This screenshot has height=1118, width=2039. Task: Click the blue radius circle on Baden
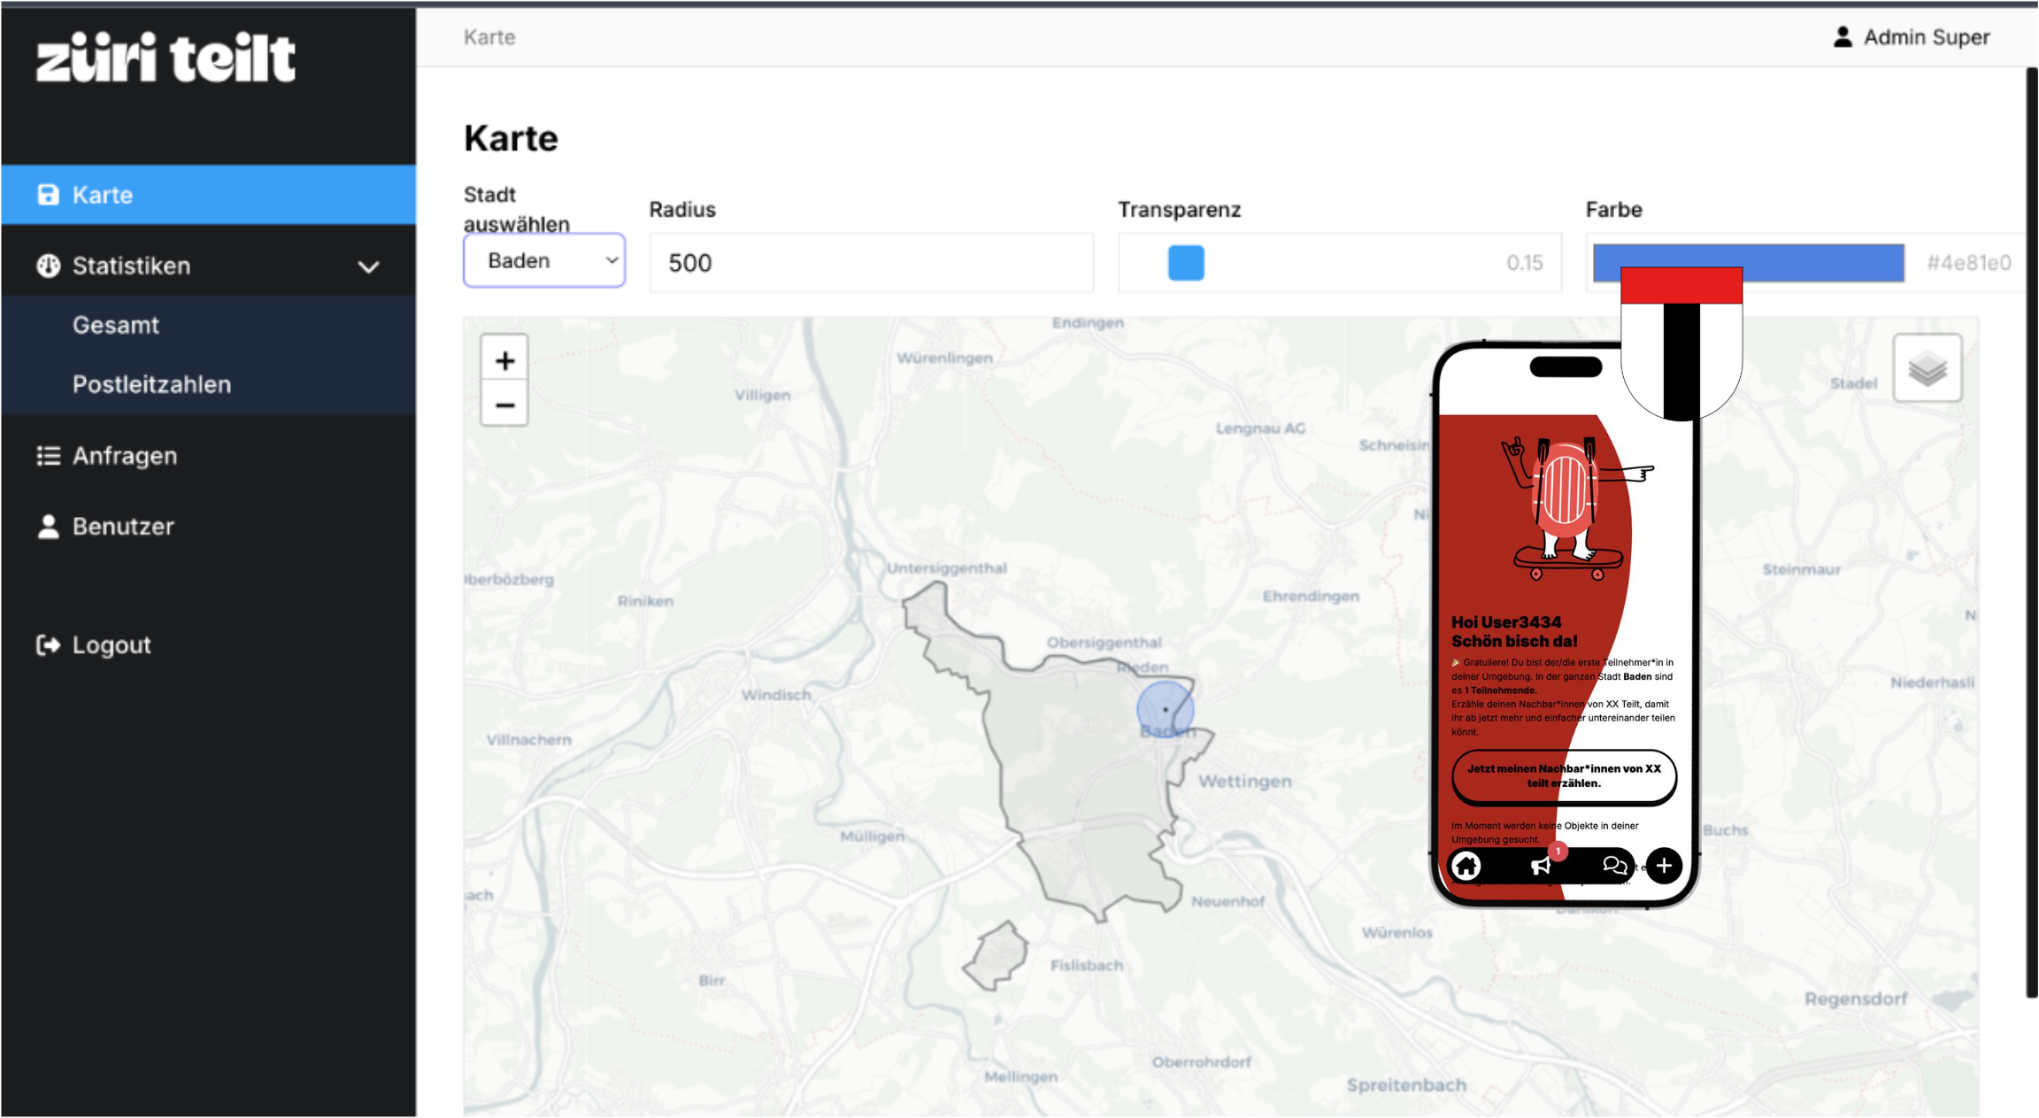(1166, 709)
